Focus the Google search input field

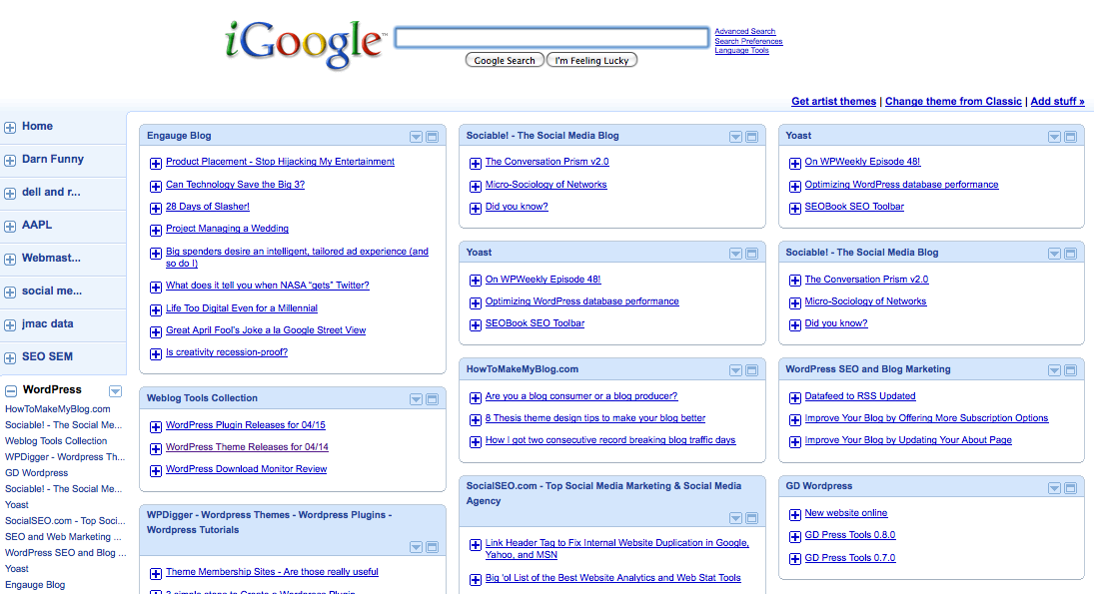tap(551, 38)
